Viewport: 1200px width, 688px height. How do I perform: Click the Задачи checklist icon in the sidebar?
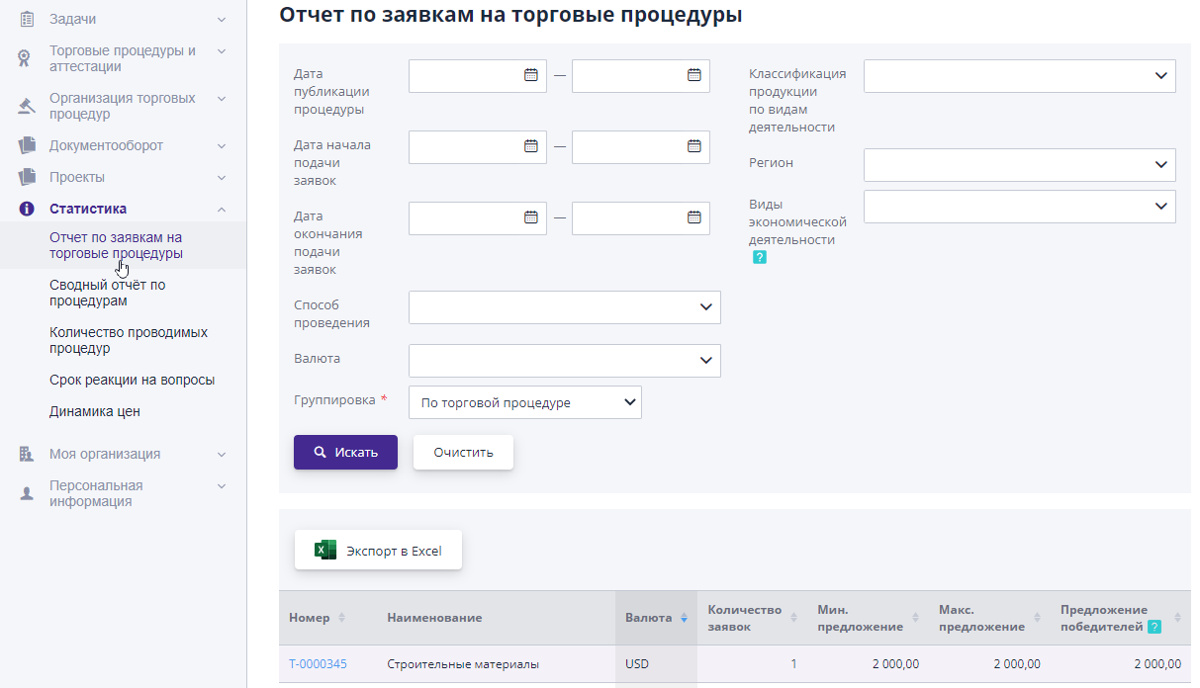click(24, 18)
